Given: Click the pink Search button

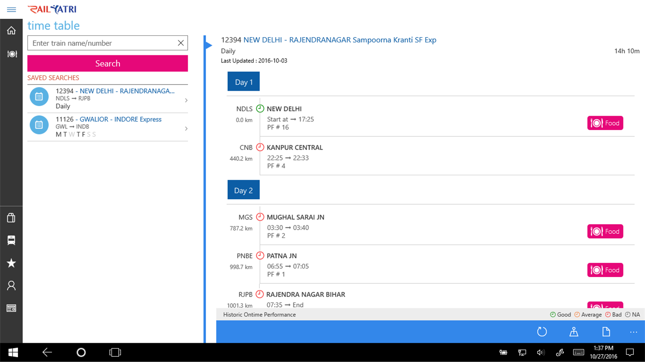Looking at the screenshot, I should point(107,63).
